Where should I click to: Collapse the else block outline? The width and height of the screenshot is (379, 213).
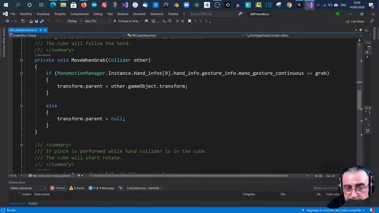21,106
